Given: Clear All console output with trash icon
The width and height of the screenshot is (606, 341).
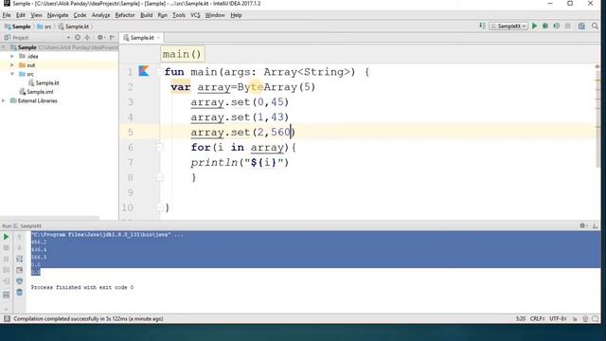Looking at the screenshot, I should [19, 293].
